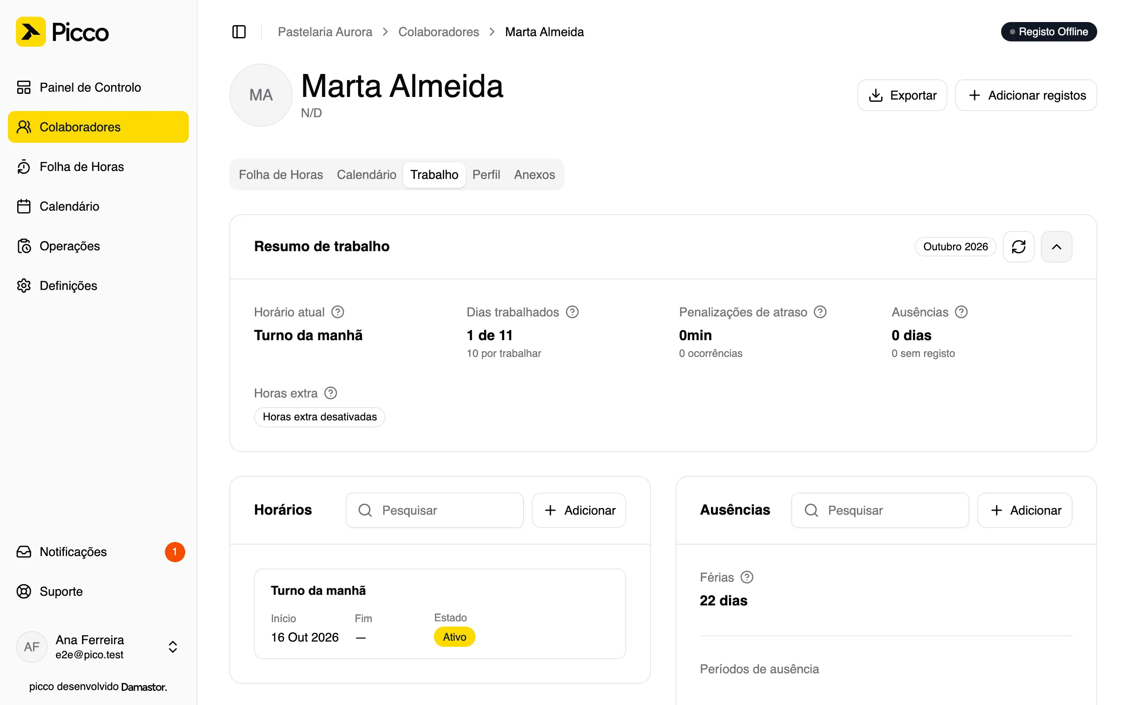Open Folha de Horas in the sidebar
The image size is (1129, 705).
click(98, 167)
